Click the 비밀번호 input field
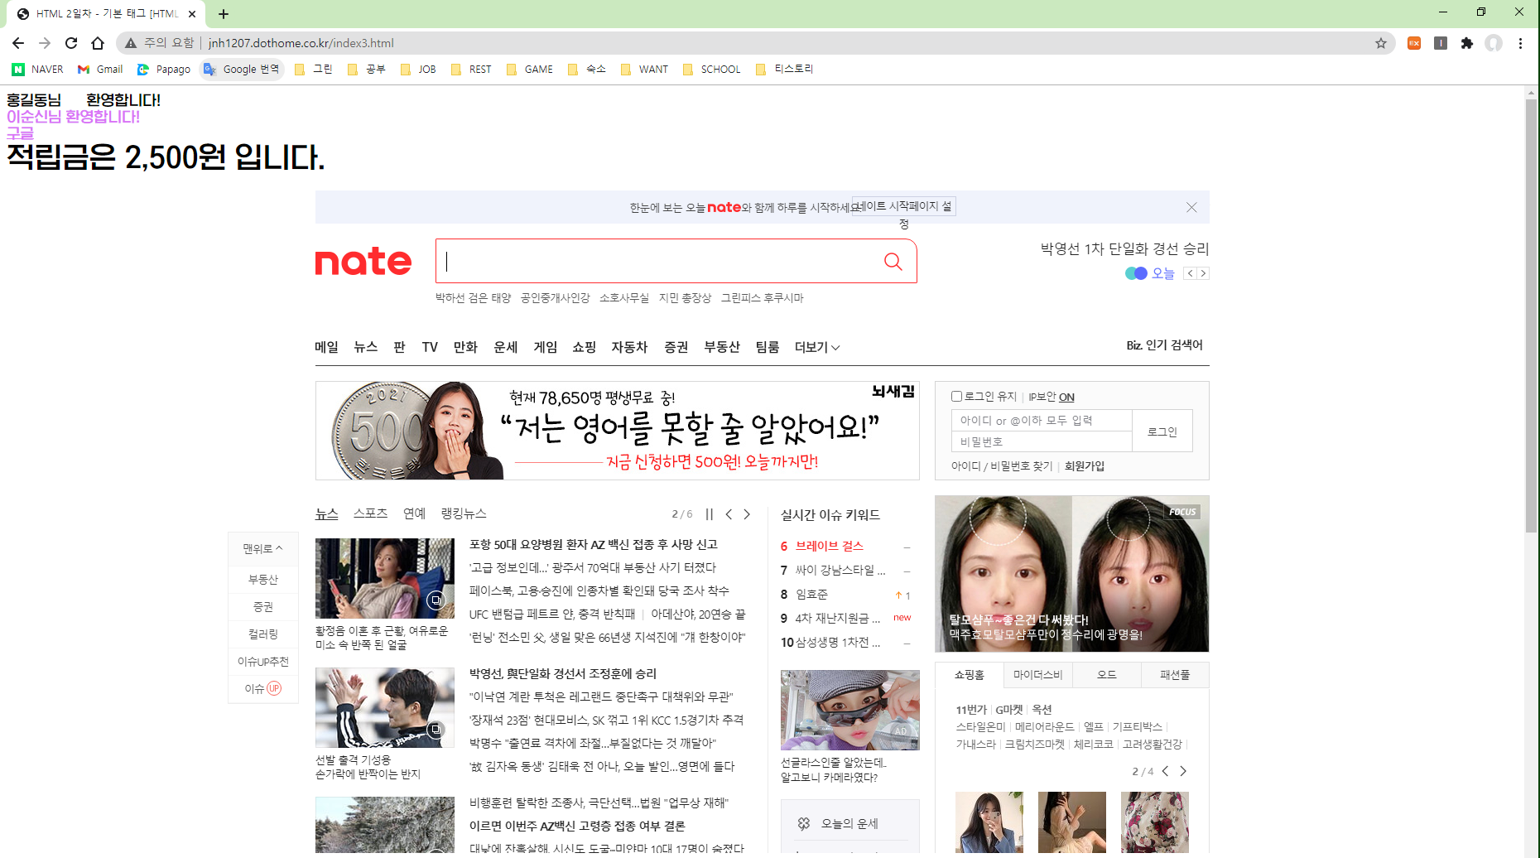This screenshot has height=858, width=1540. pyautogui.click(x=1042, y=441)
